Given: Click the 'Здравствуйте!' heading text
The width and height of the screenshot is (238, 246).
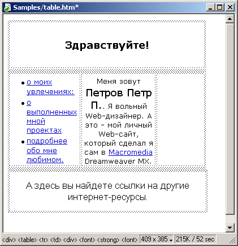Looking at the screenshot, I should (107, 45).
